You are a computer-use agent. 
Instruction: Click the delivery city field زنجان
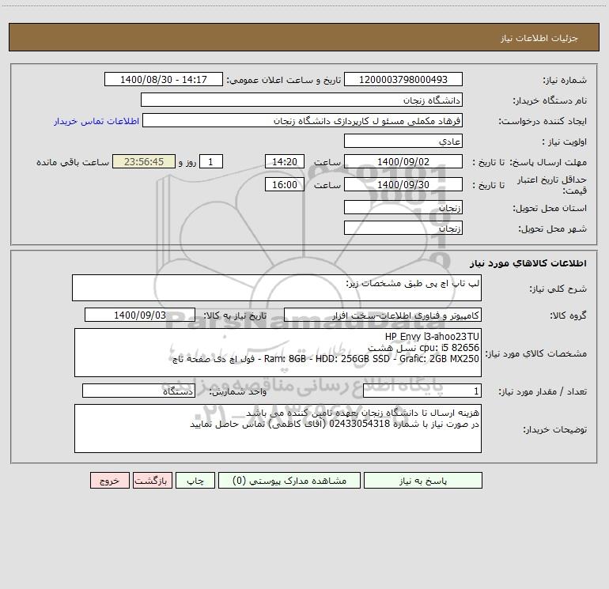pyautogui.click(x=403, y=228)
